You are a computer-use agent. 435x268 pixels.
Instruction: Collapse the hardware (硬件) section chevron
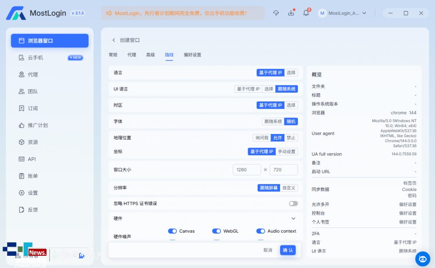(x=293, y=218)
